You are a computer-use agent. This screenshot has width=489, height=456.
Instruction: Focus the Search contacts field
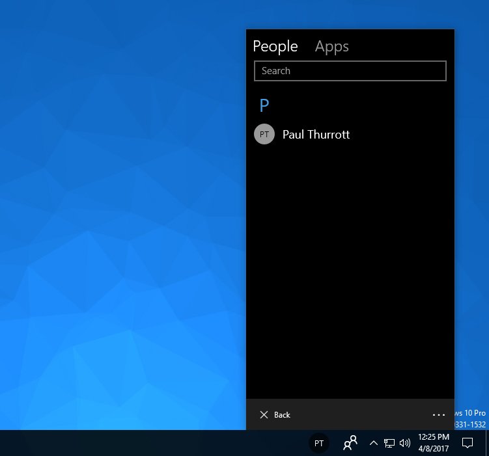pos(350,71)
